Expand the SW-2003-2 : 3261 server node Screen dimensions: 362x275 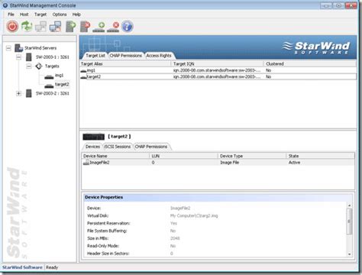(18, 93)
